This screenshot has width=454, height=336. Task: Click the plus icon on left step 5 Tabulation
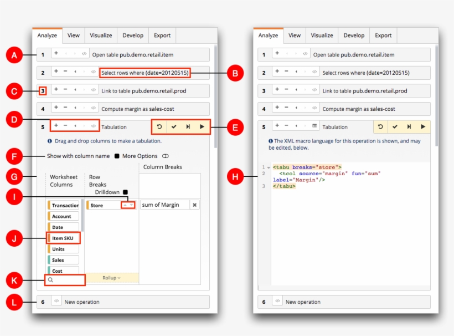pos(56,126)
